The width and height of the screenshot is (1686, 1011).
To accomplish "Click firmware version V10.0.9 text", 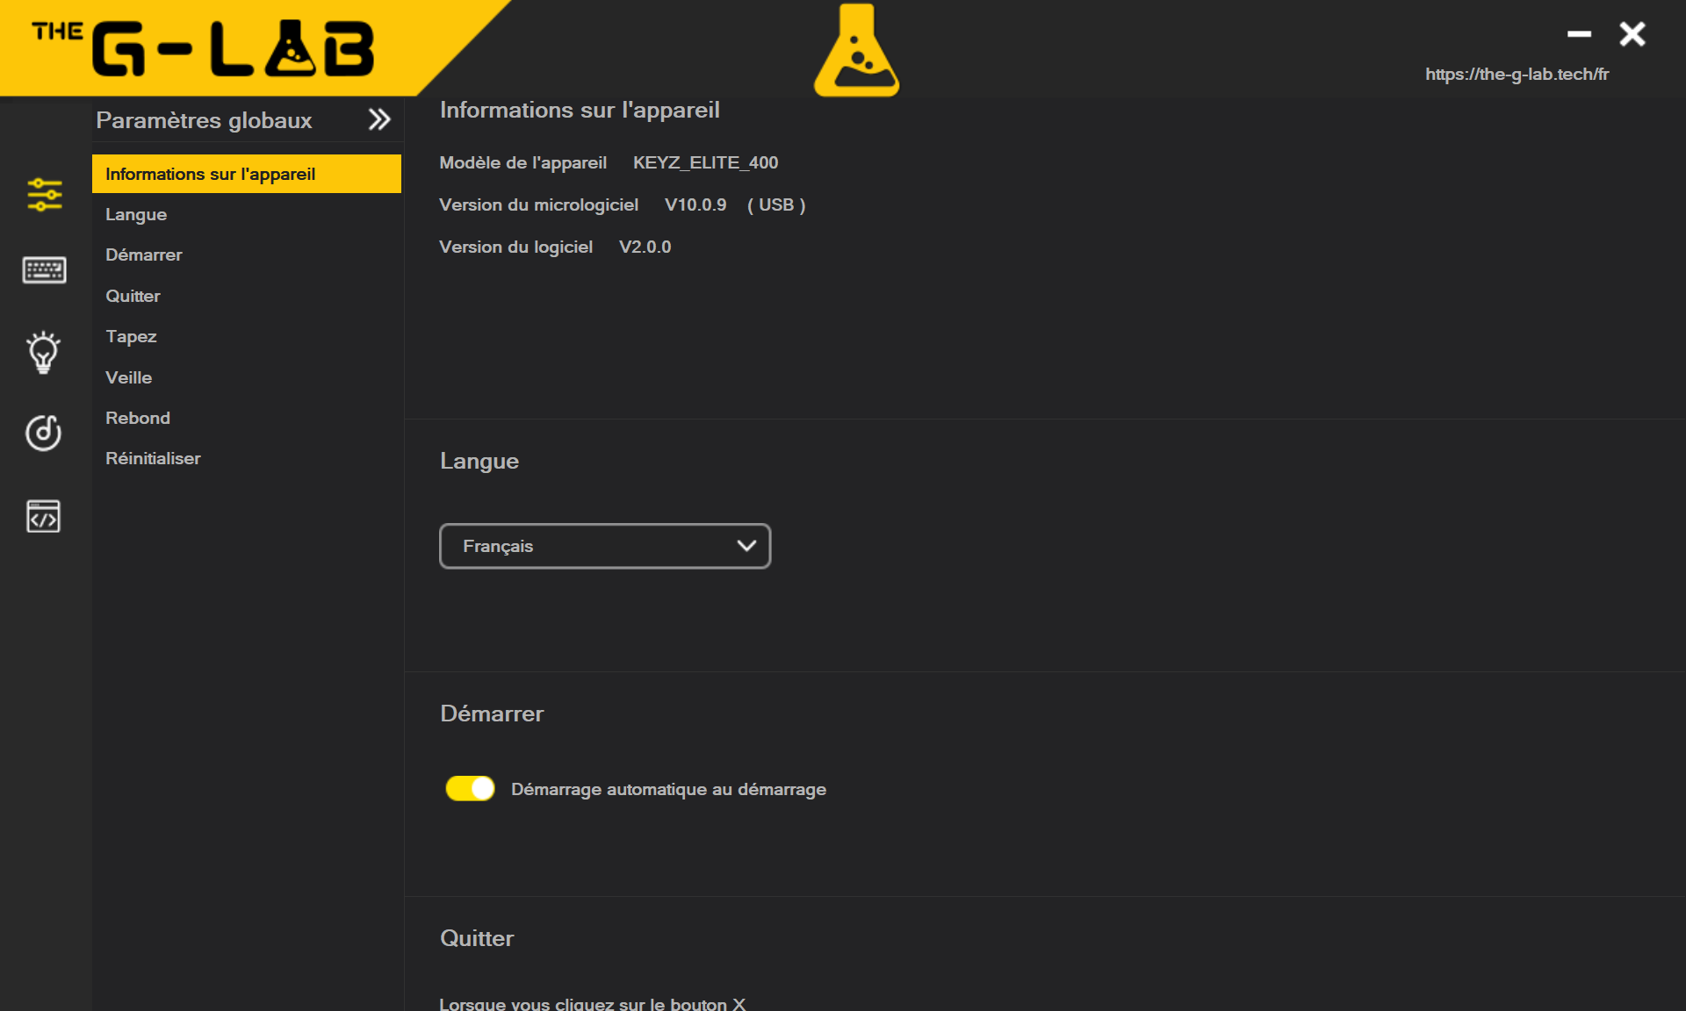I will coord(695,204).
